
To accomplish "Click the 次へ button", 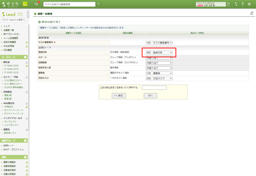I will pos(150,96).
